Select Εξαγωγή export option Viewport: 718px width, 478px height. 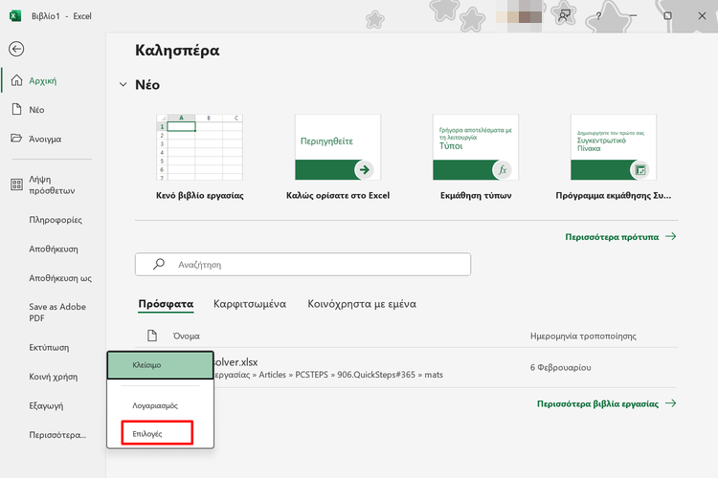tap(46, 405)
